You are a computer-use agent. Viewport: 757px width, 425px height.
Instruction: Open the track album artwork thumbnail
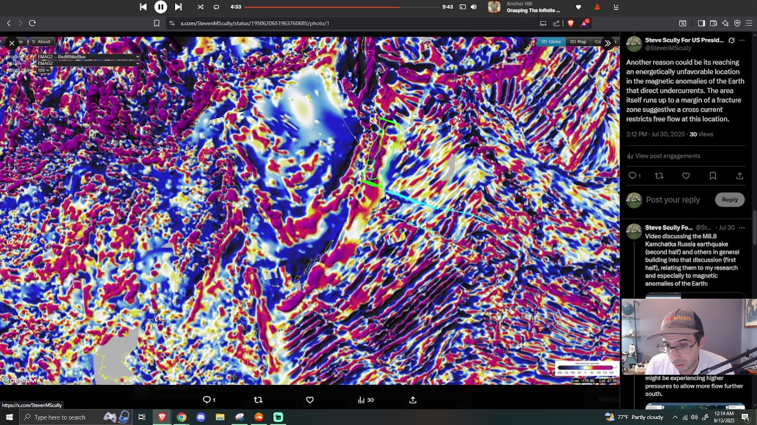pos(494,7)
